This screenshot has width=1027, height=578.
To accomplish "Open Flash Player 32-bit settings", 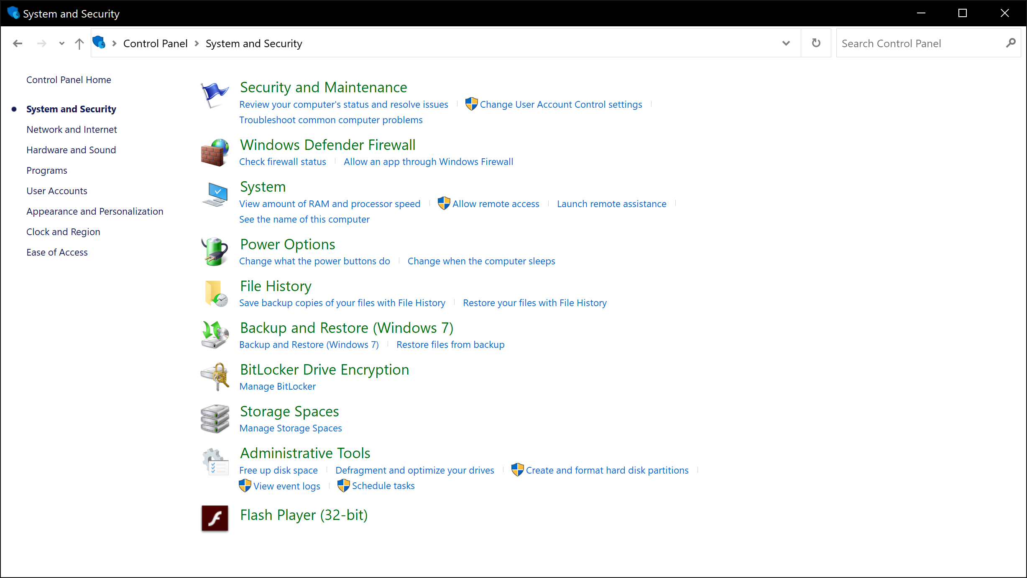I will click(303, 514).
